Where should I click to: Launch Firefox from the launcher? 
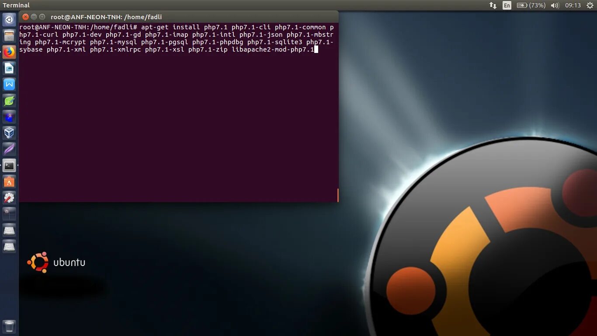[x=9, y=52]
